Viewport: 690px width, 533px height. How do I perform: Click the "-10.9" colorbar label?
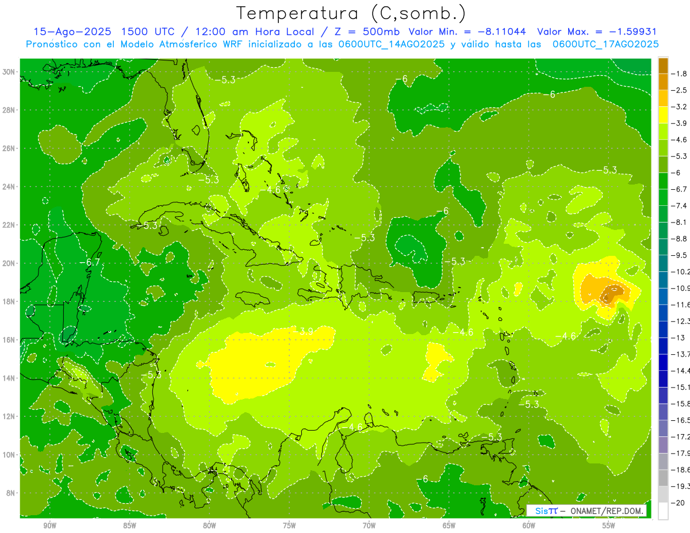(681, 288)
